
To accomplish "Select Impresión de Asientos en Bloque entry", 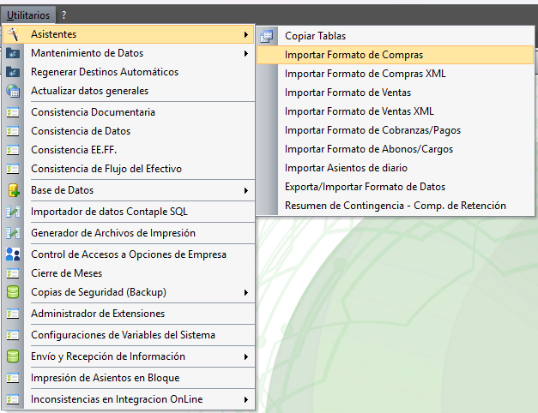I will pos(129,378).
